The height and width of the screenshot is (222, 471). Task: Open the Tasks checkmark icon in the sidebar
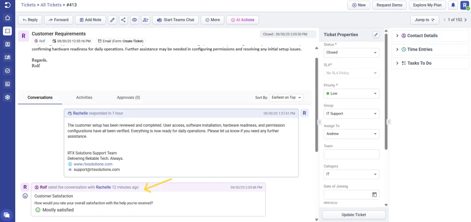pyautogui.click(x=7, y=70)
